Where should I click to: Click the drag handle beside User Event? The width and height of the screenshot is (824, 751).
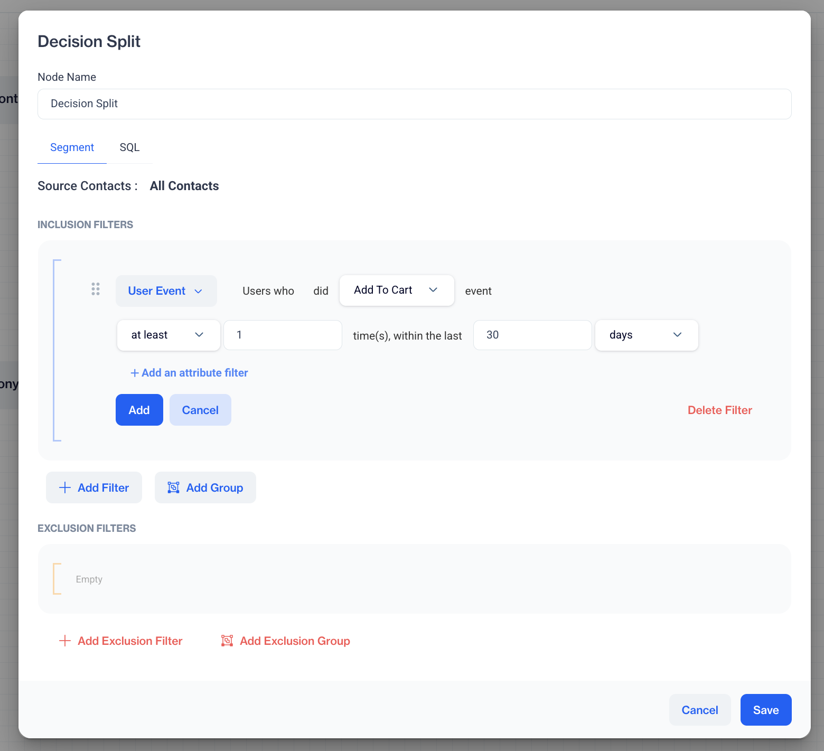(x=96, y=289)
